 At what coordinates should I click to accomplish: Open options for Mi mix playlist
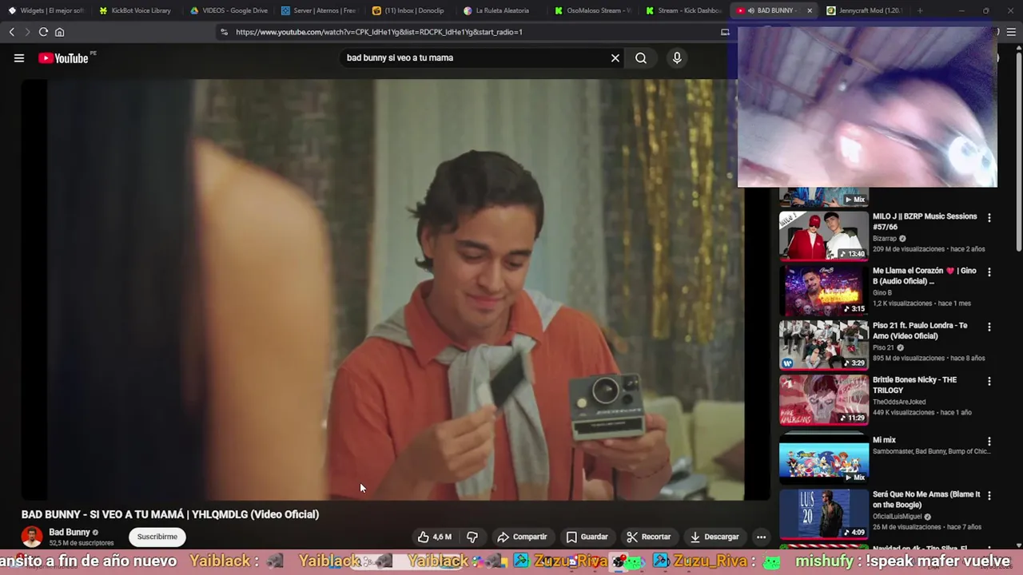pyautogui.click(x=989, y=441)
